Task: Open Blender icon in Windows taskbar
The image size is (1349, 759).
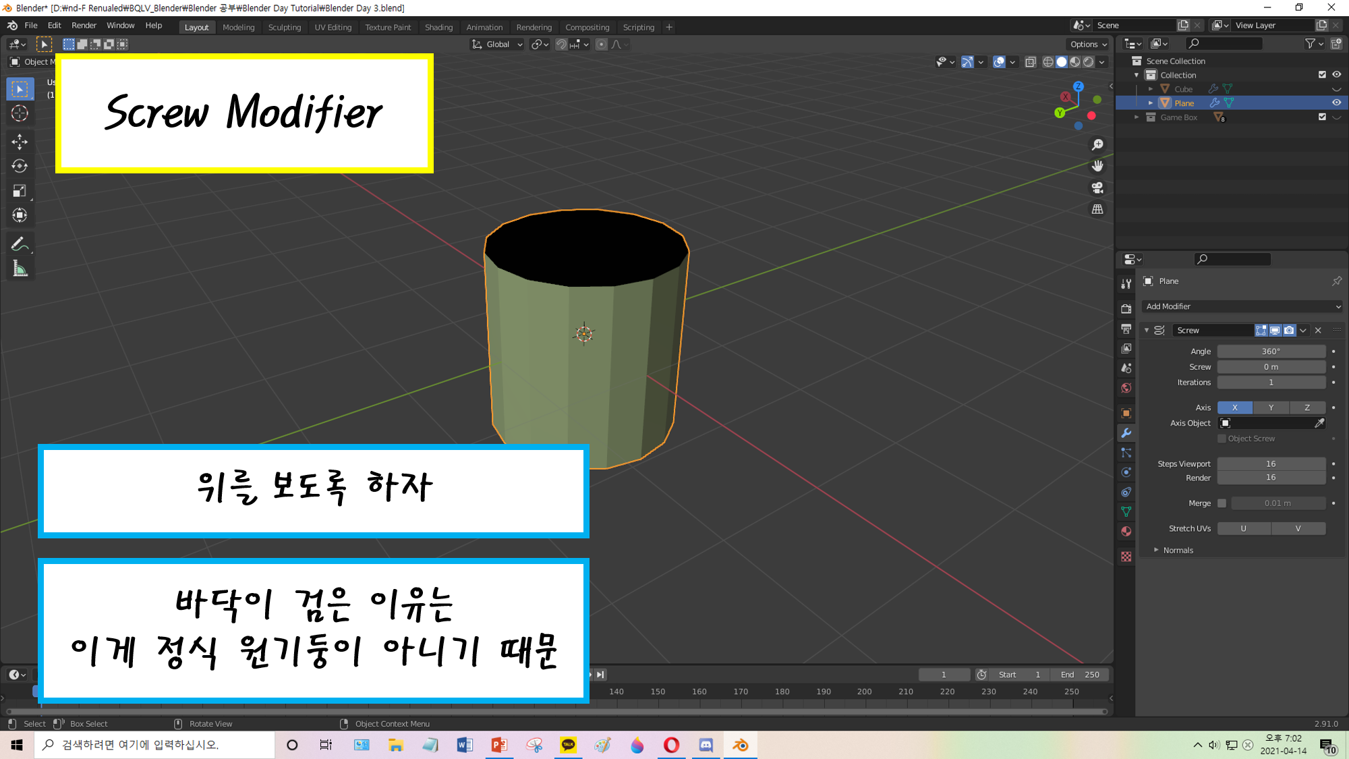Action: (740, 745)
